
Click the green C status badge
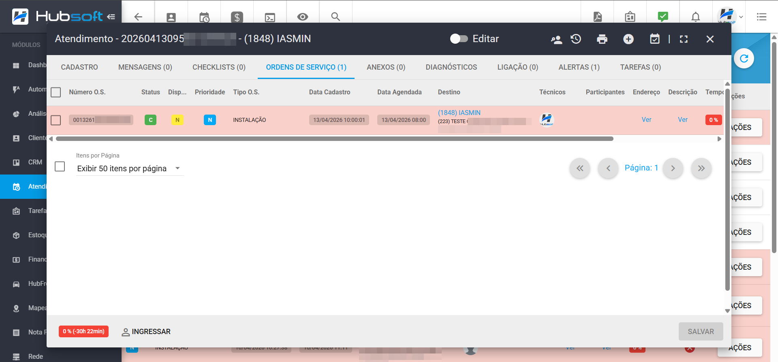coord(150,120)
